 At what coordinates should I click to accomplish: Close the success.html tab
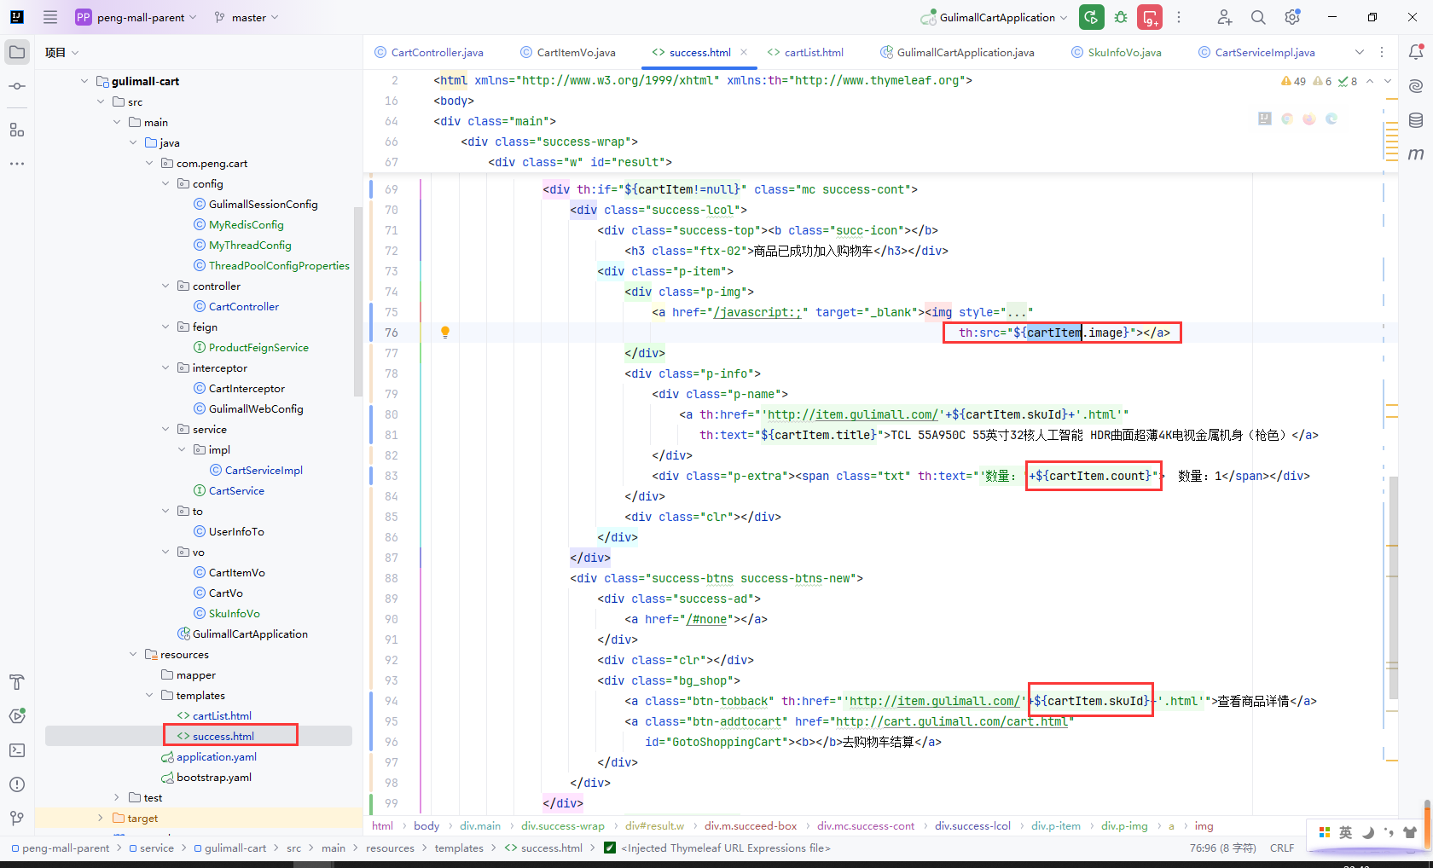(x=744, y=52)
